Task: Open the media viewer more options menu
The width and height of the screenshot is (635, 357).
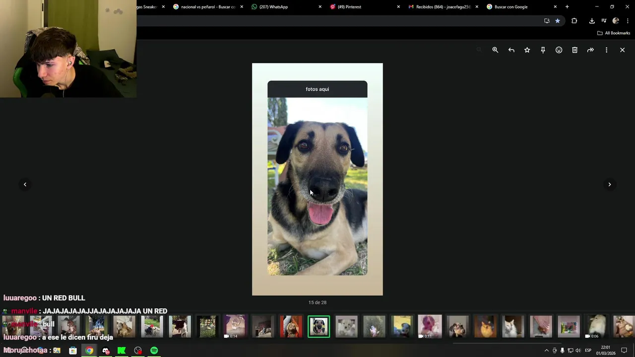Action: [606, 50]
